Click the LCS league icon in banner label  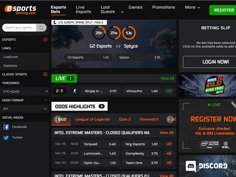[x=55, y=22]
